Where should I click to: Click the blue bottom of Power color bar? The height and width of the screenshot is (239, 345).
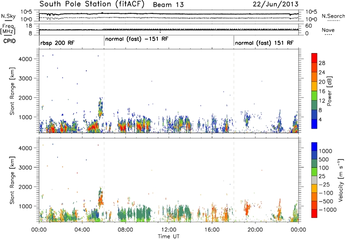tap(314, 124)
